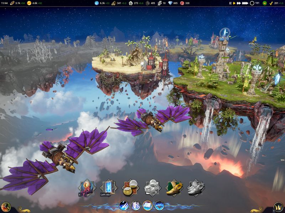Select the greyed-out winged boots ability
The height and width of the screenshot is (213, 285).
coord(196,188)
